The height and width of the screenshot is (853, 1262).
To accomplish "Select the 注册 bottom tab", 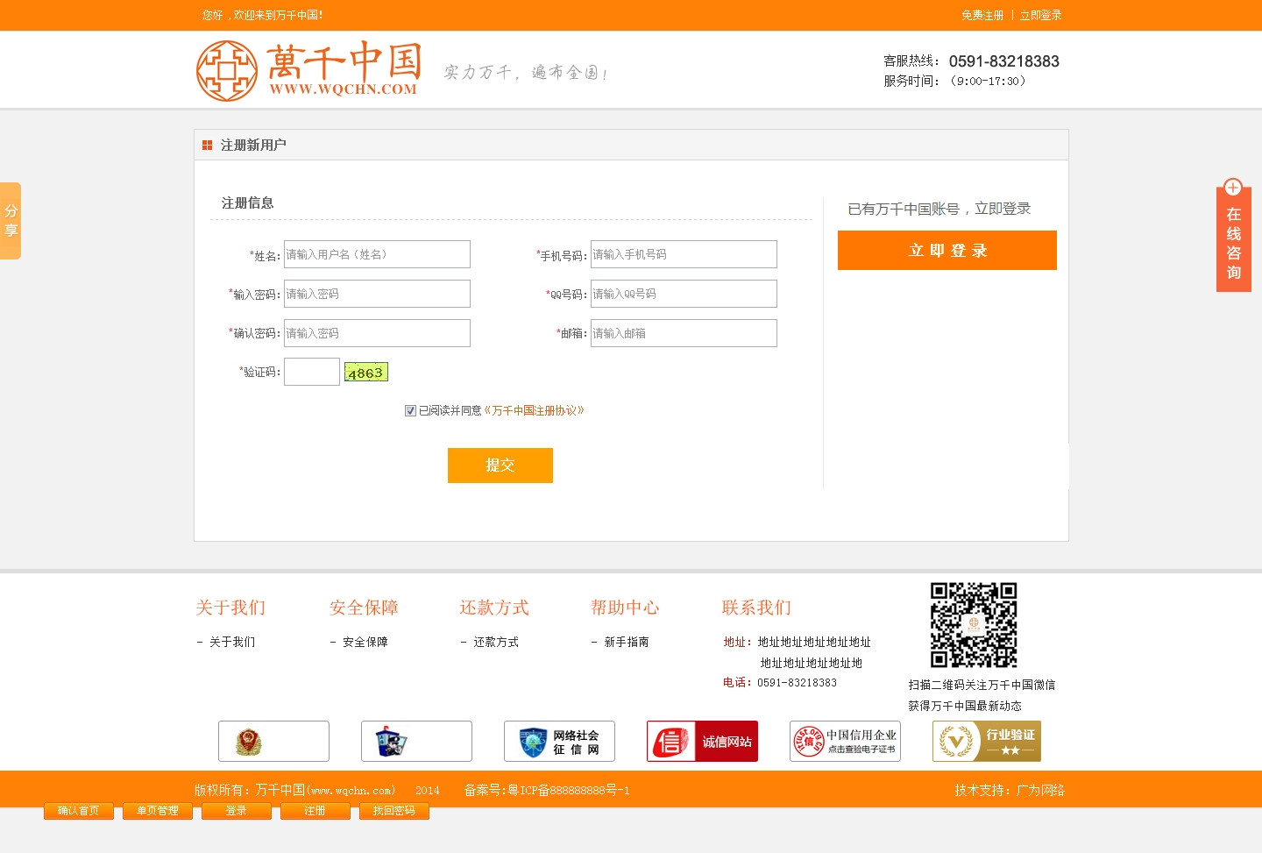I will pyautogui.click(x=315, y=811).
